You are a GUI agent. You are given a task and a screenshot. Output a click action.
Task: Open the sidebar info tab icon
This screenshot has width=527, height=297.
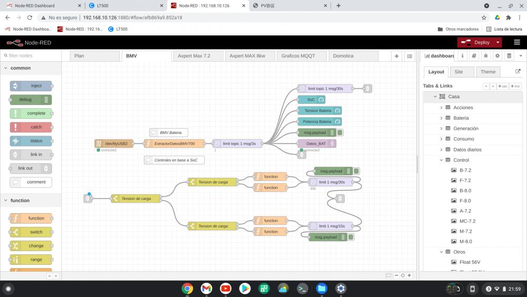point(462,56)
